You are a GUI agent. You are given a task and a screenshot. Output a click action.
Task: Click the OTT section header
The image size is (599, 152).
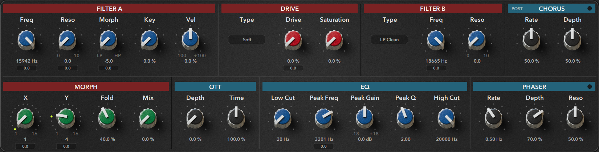(x=215, y=86)
